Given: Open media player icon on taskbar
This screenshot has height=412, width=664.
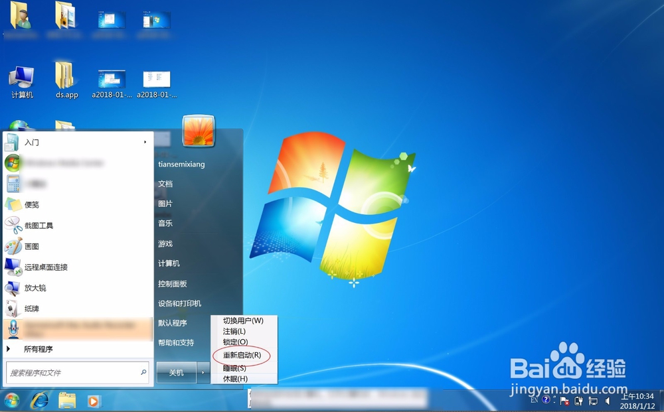Looking at the screenshot, I should [94, 401].
